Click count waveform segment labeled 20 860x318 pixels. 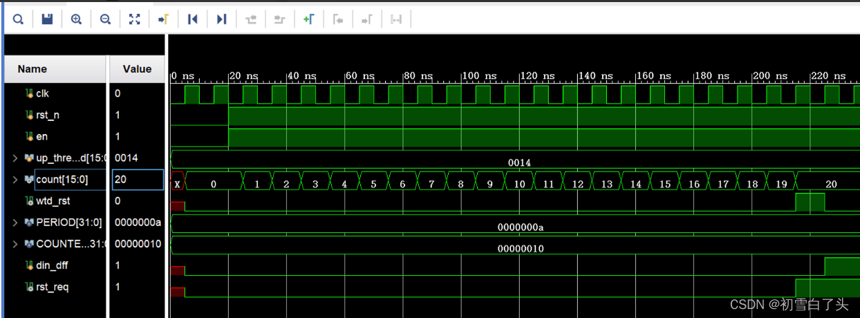tap(828, 180)
